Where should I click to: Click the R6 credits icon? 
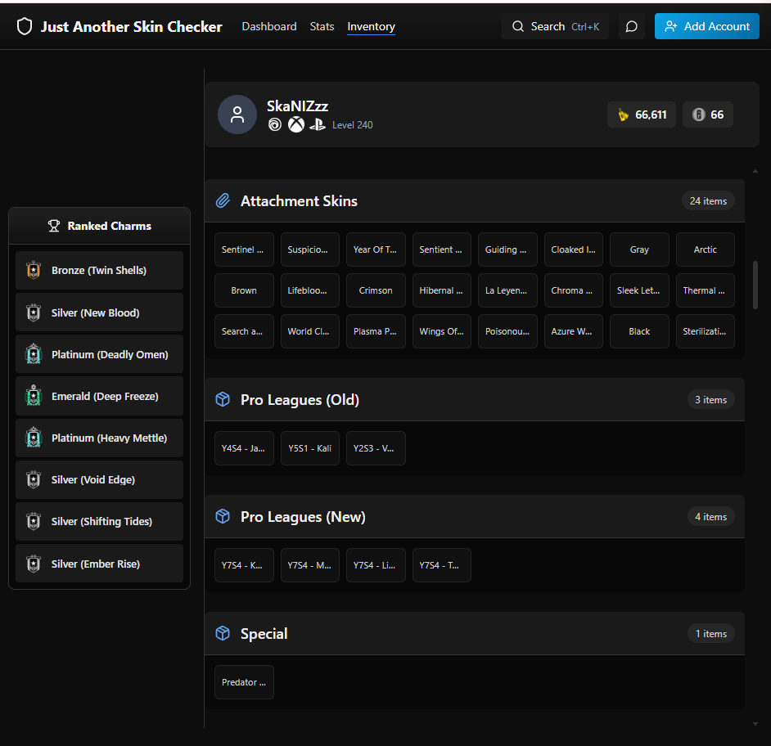[x=698, y=115]
